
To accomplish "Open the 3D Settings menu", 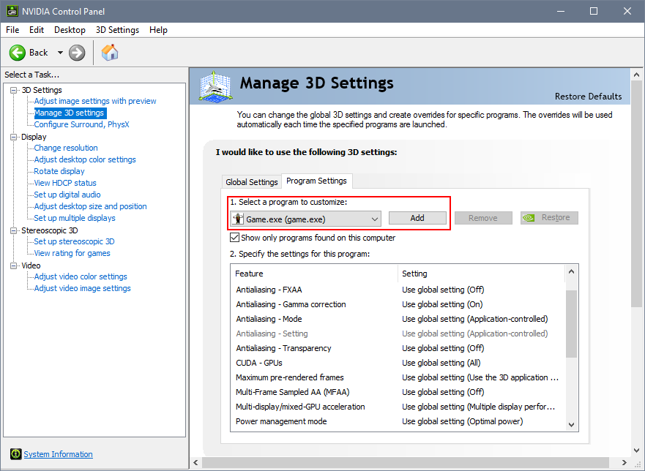I will (117, 30).
